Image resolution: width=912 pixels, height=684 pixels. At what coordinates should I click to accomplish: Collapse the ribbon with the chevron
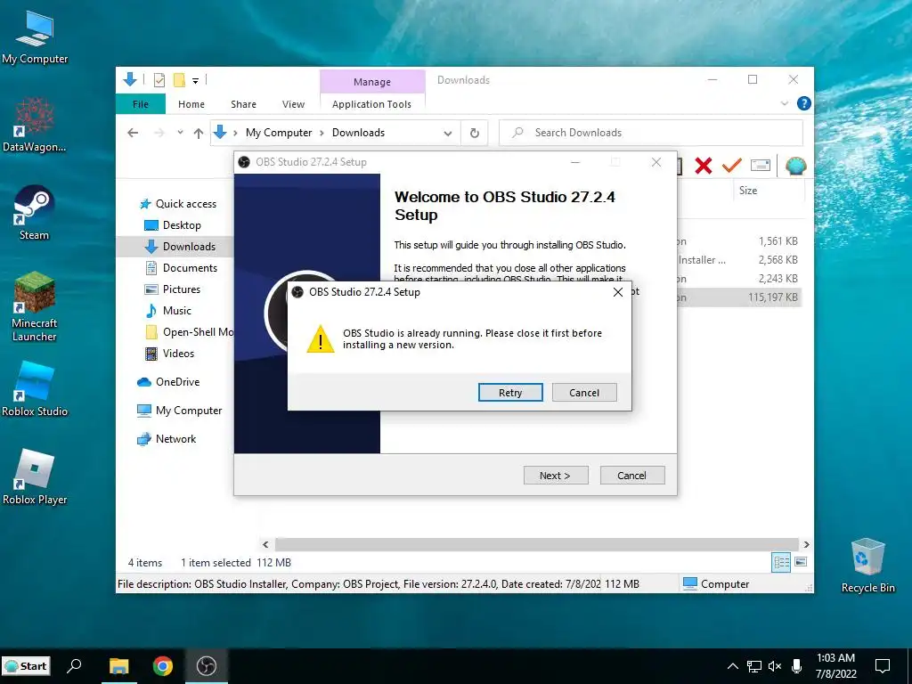784,103
